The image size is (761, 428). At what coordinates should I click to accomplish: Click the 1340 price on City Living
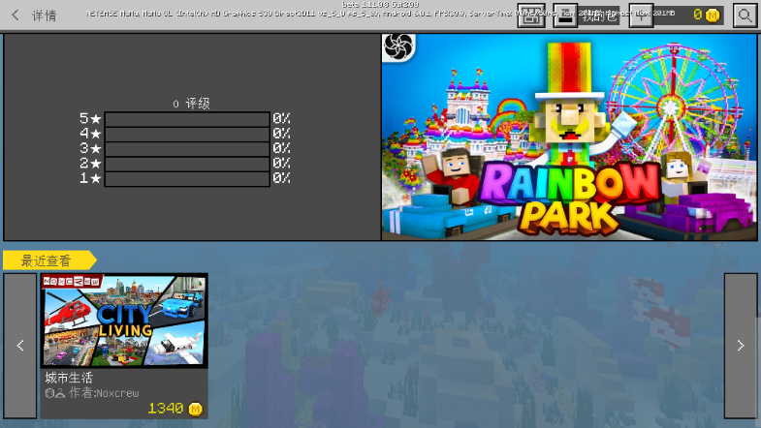tap(166, 409)
